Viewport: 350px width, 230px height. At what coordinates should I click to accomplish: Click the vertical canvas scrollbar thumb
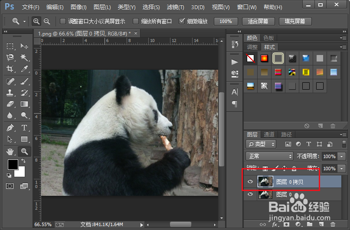click(222, 129)
